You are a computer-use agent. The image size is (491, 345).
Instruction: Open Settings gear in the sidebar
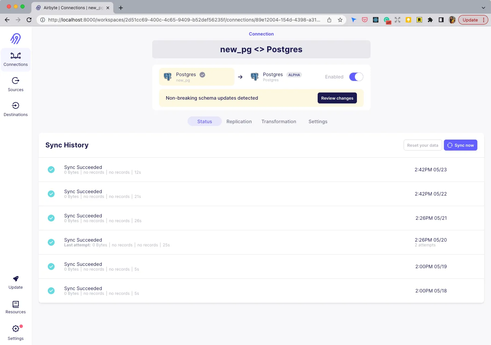click(16, 332)
